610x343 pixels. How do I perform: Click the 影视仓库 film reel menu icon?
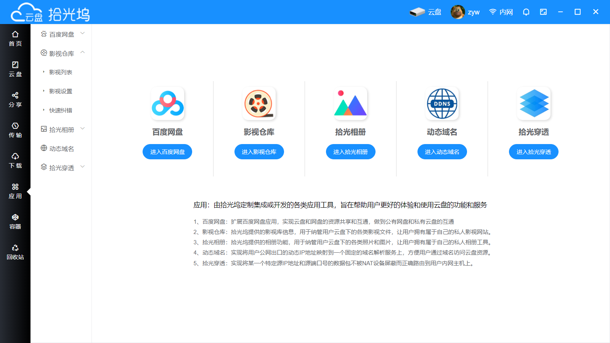pyautogui.click(x=44, y=53)
